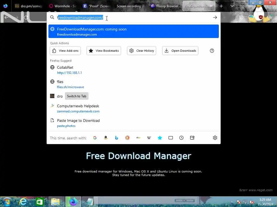Screen dimensions: 277x207
Task: Select the Paste Image to Download suggestion
Action: coord(134,123)
